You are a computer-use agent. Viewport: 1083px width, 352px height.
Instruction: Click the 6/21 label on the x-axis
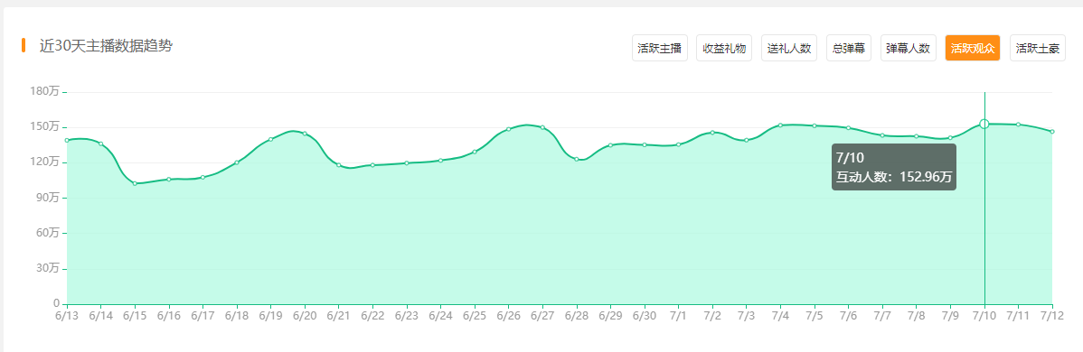tap(338, 315)
